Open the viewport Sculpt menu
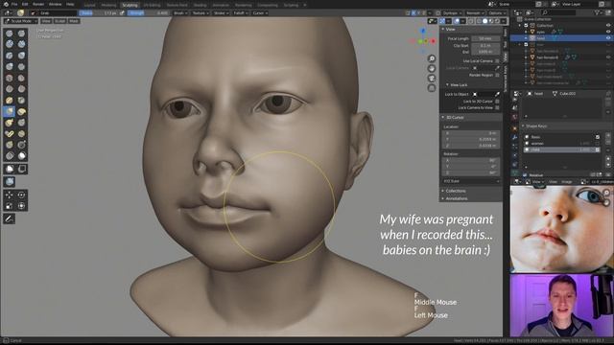Screen dimensions: 614x345 pos(59,21)
